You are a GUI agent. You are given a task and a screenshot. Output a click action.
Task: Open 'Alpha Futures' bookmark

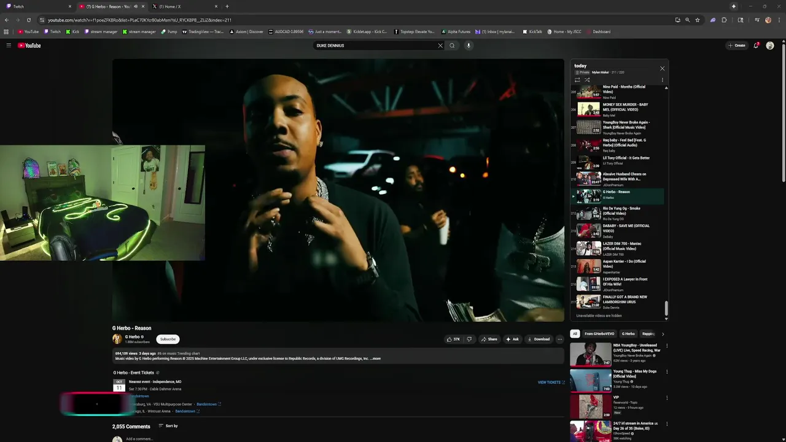click(x=456, y=32)
